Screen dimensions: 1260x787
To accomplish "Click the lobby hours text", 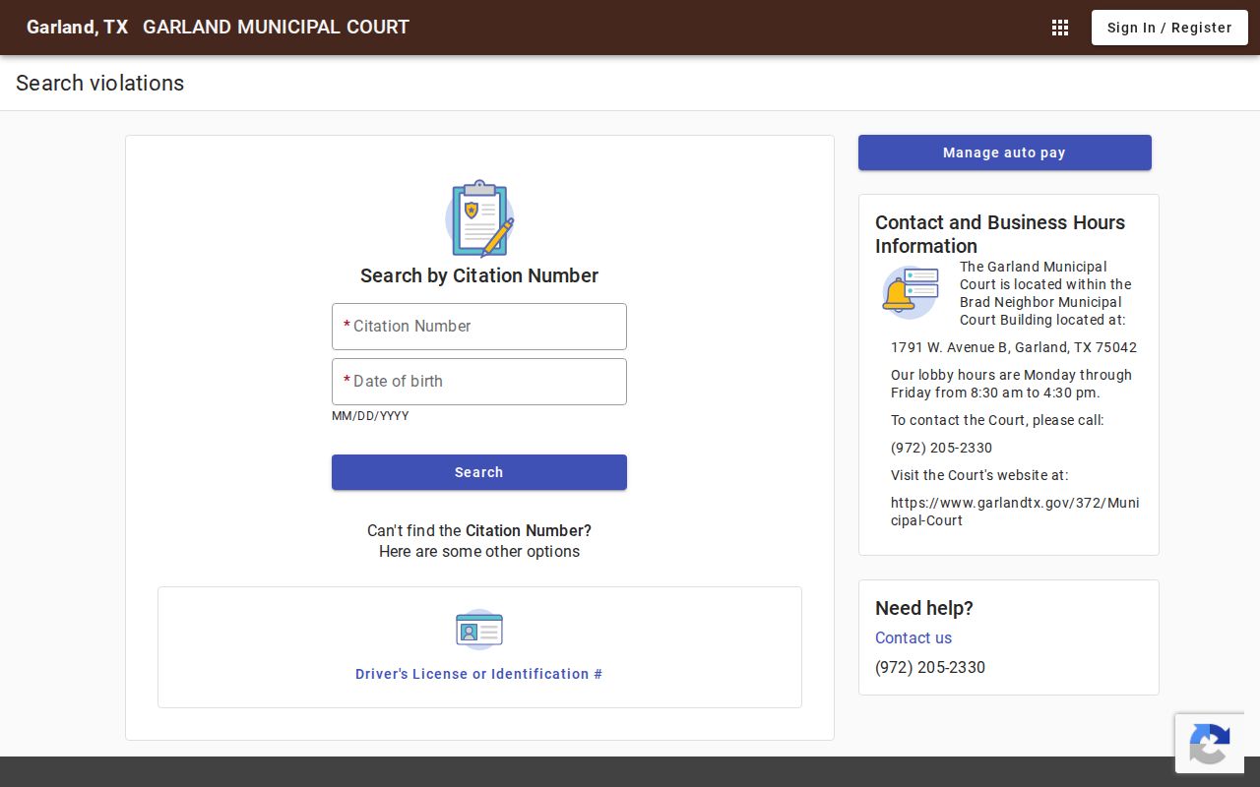I will 1011,384.
